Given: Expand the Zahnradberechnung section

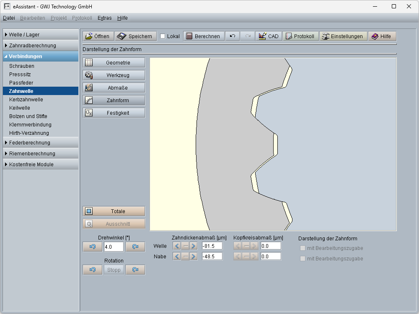Looking at the screenshot, I should point(41,45).
